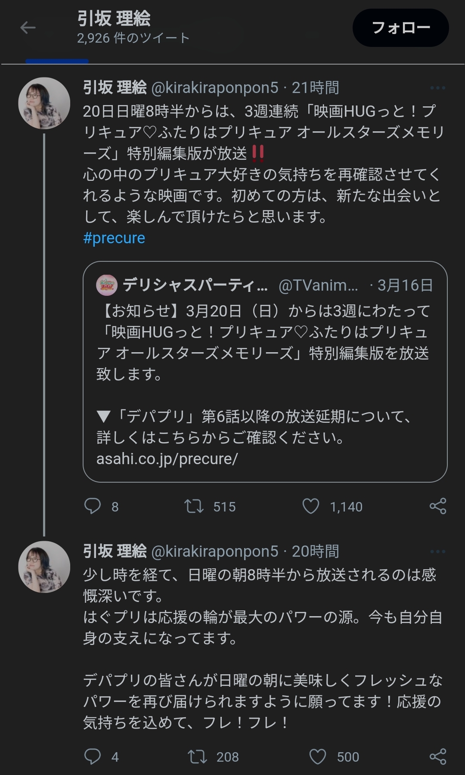465x775 pixels.
Task: Like the second tweet with 500 likes
Action: click(x=318, y=756)
